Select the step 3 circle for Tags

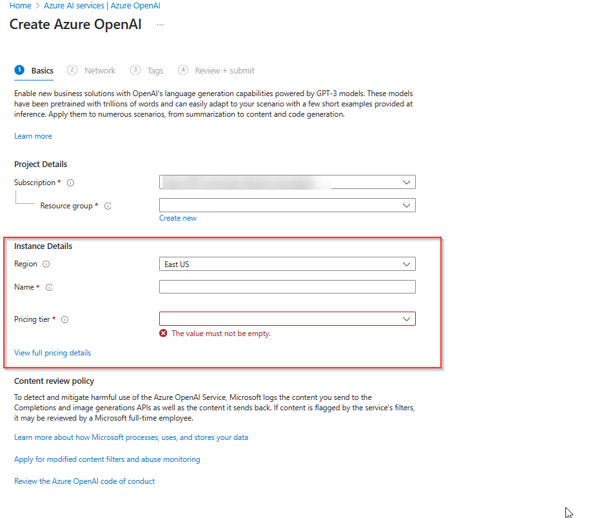[x=135, y=70]
